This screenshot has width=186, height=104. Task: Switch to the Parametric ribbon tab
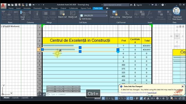click(x=37, y=8)
